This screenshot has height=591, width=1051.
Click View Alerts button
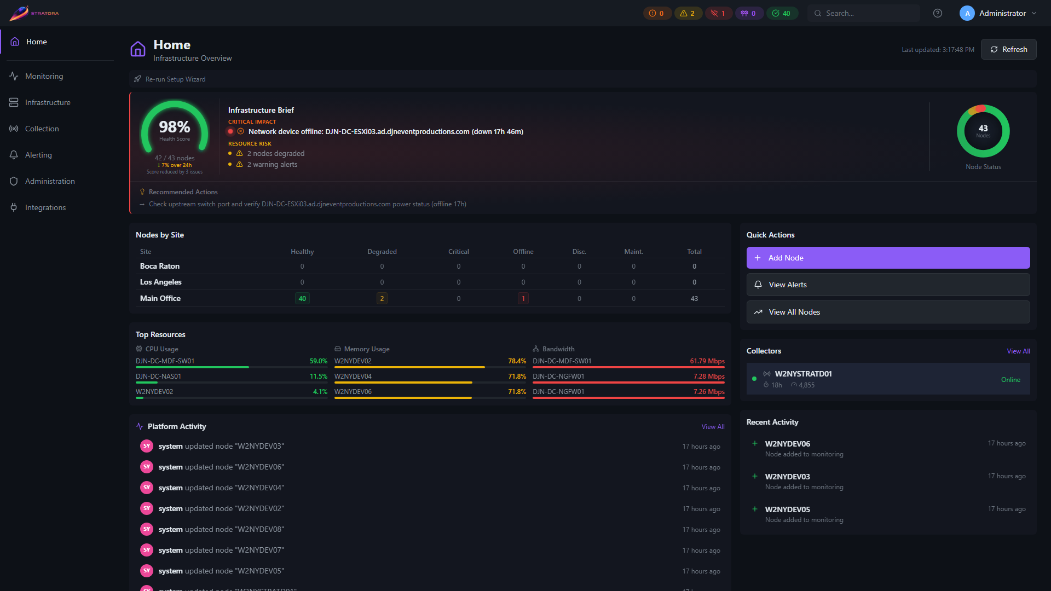(888, 285)
